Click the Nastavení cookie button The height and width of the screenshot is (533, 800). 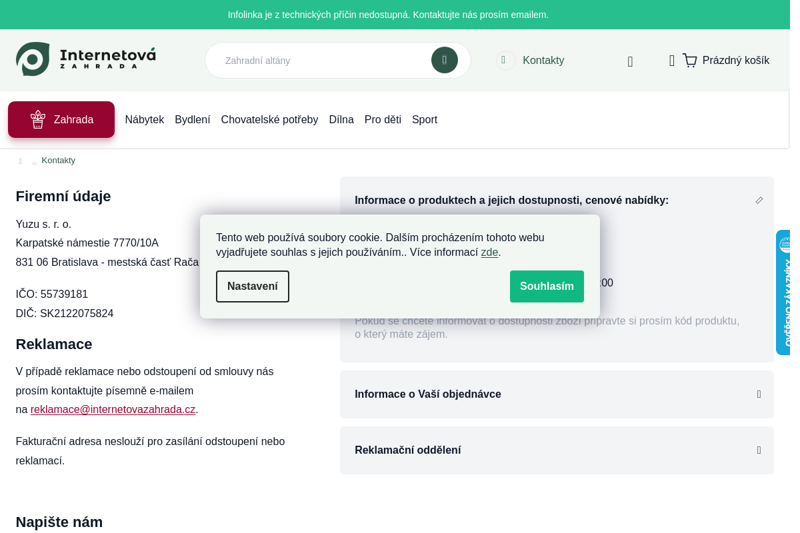pos(253,286)
